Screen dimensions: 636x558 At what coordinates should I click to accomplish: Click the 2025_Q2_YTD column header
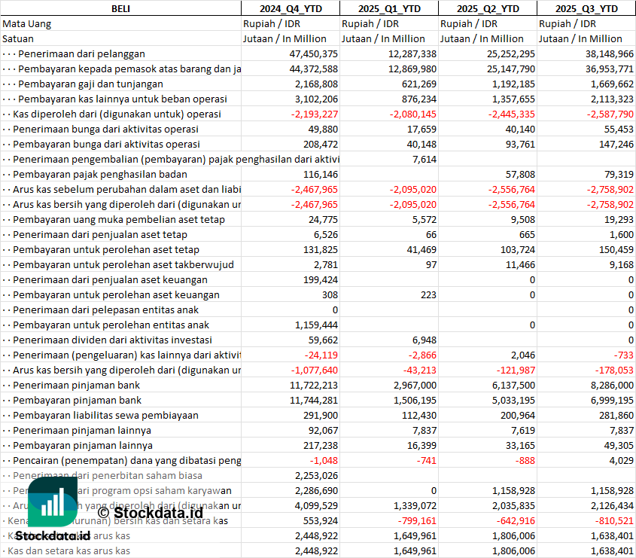(x=488, y=8)
